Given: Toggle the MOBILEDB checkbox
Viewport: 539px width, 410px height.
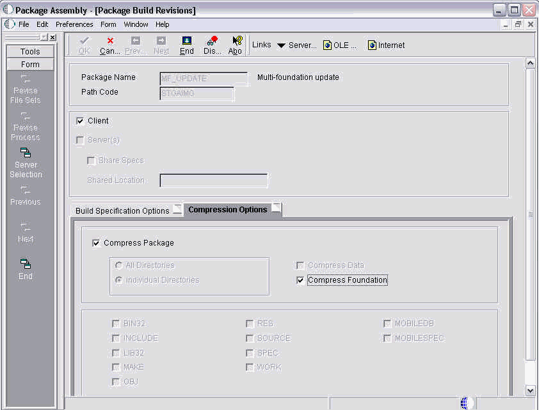Looking at the screenshot, I should (x=387, y=324).
